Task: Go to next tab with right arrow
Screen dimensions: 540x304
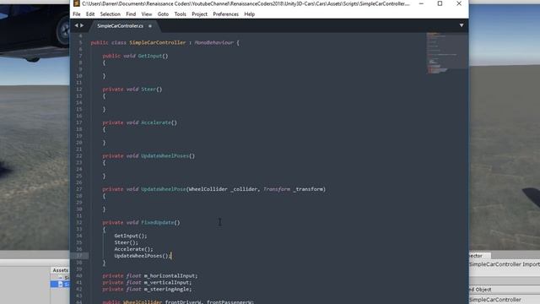Action: (82, 25)
